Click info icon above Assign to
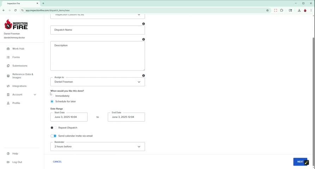The image size is (315, 169). [x=143, y=76]
